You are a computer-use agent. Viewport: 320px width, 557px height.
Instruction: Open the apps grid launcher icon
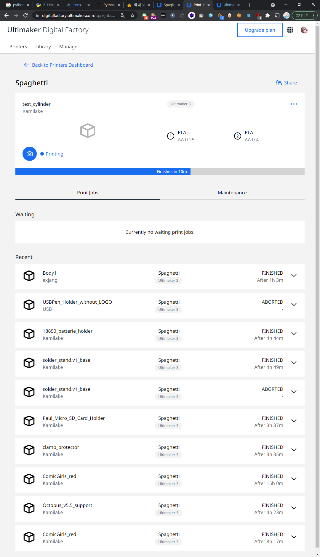290,30
